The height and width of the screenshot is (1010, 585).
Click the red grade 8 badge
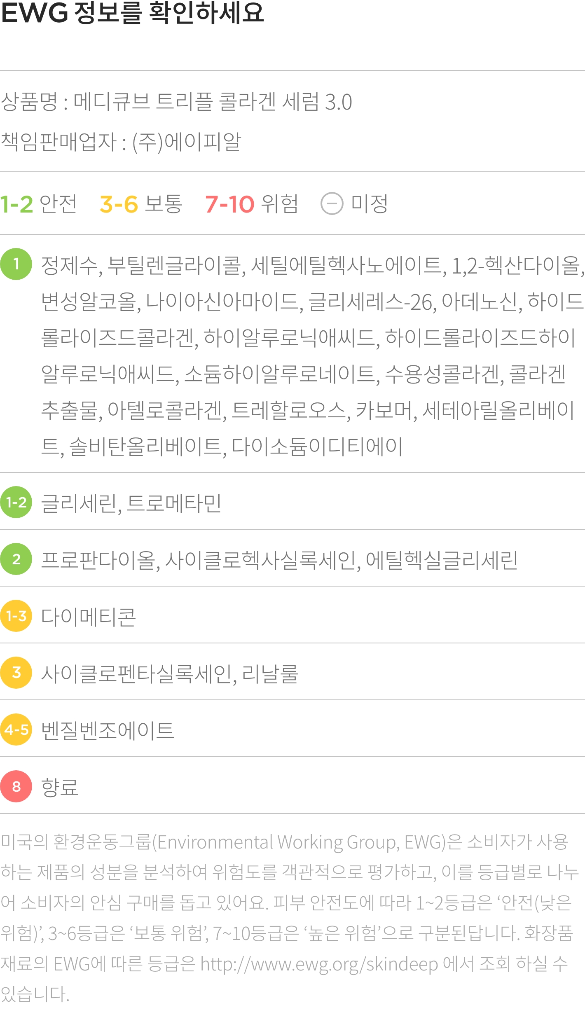(16, 786)
